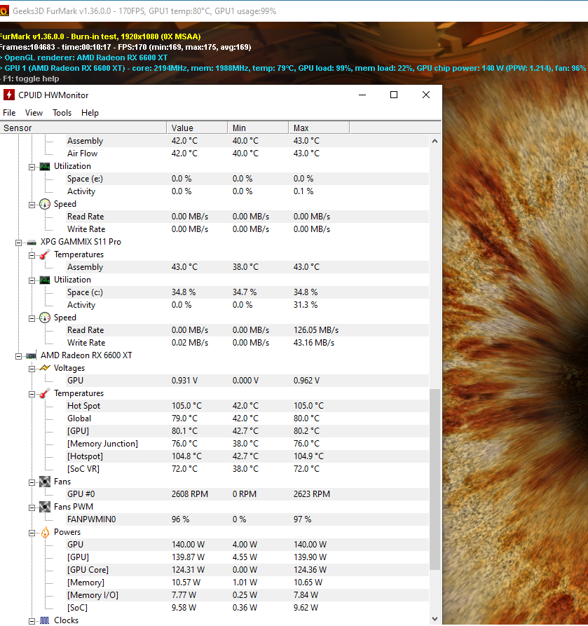Click the Powers flame icon
The height and width of the screenshot is (626, 588).
coord(45,532)
